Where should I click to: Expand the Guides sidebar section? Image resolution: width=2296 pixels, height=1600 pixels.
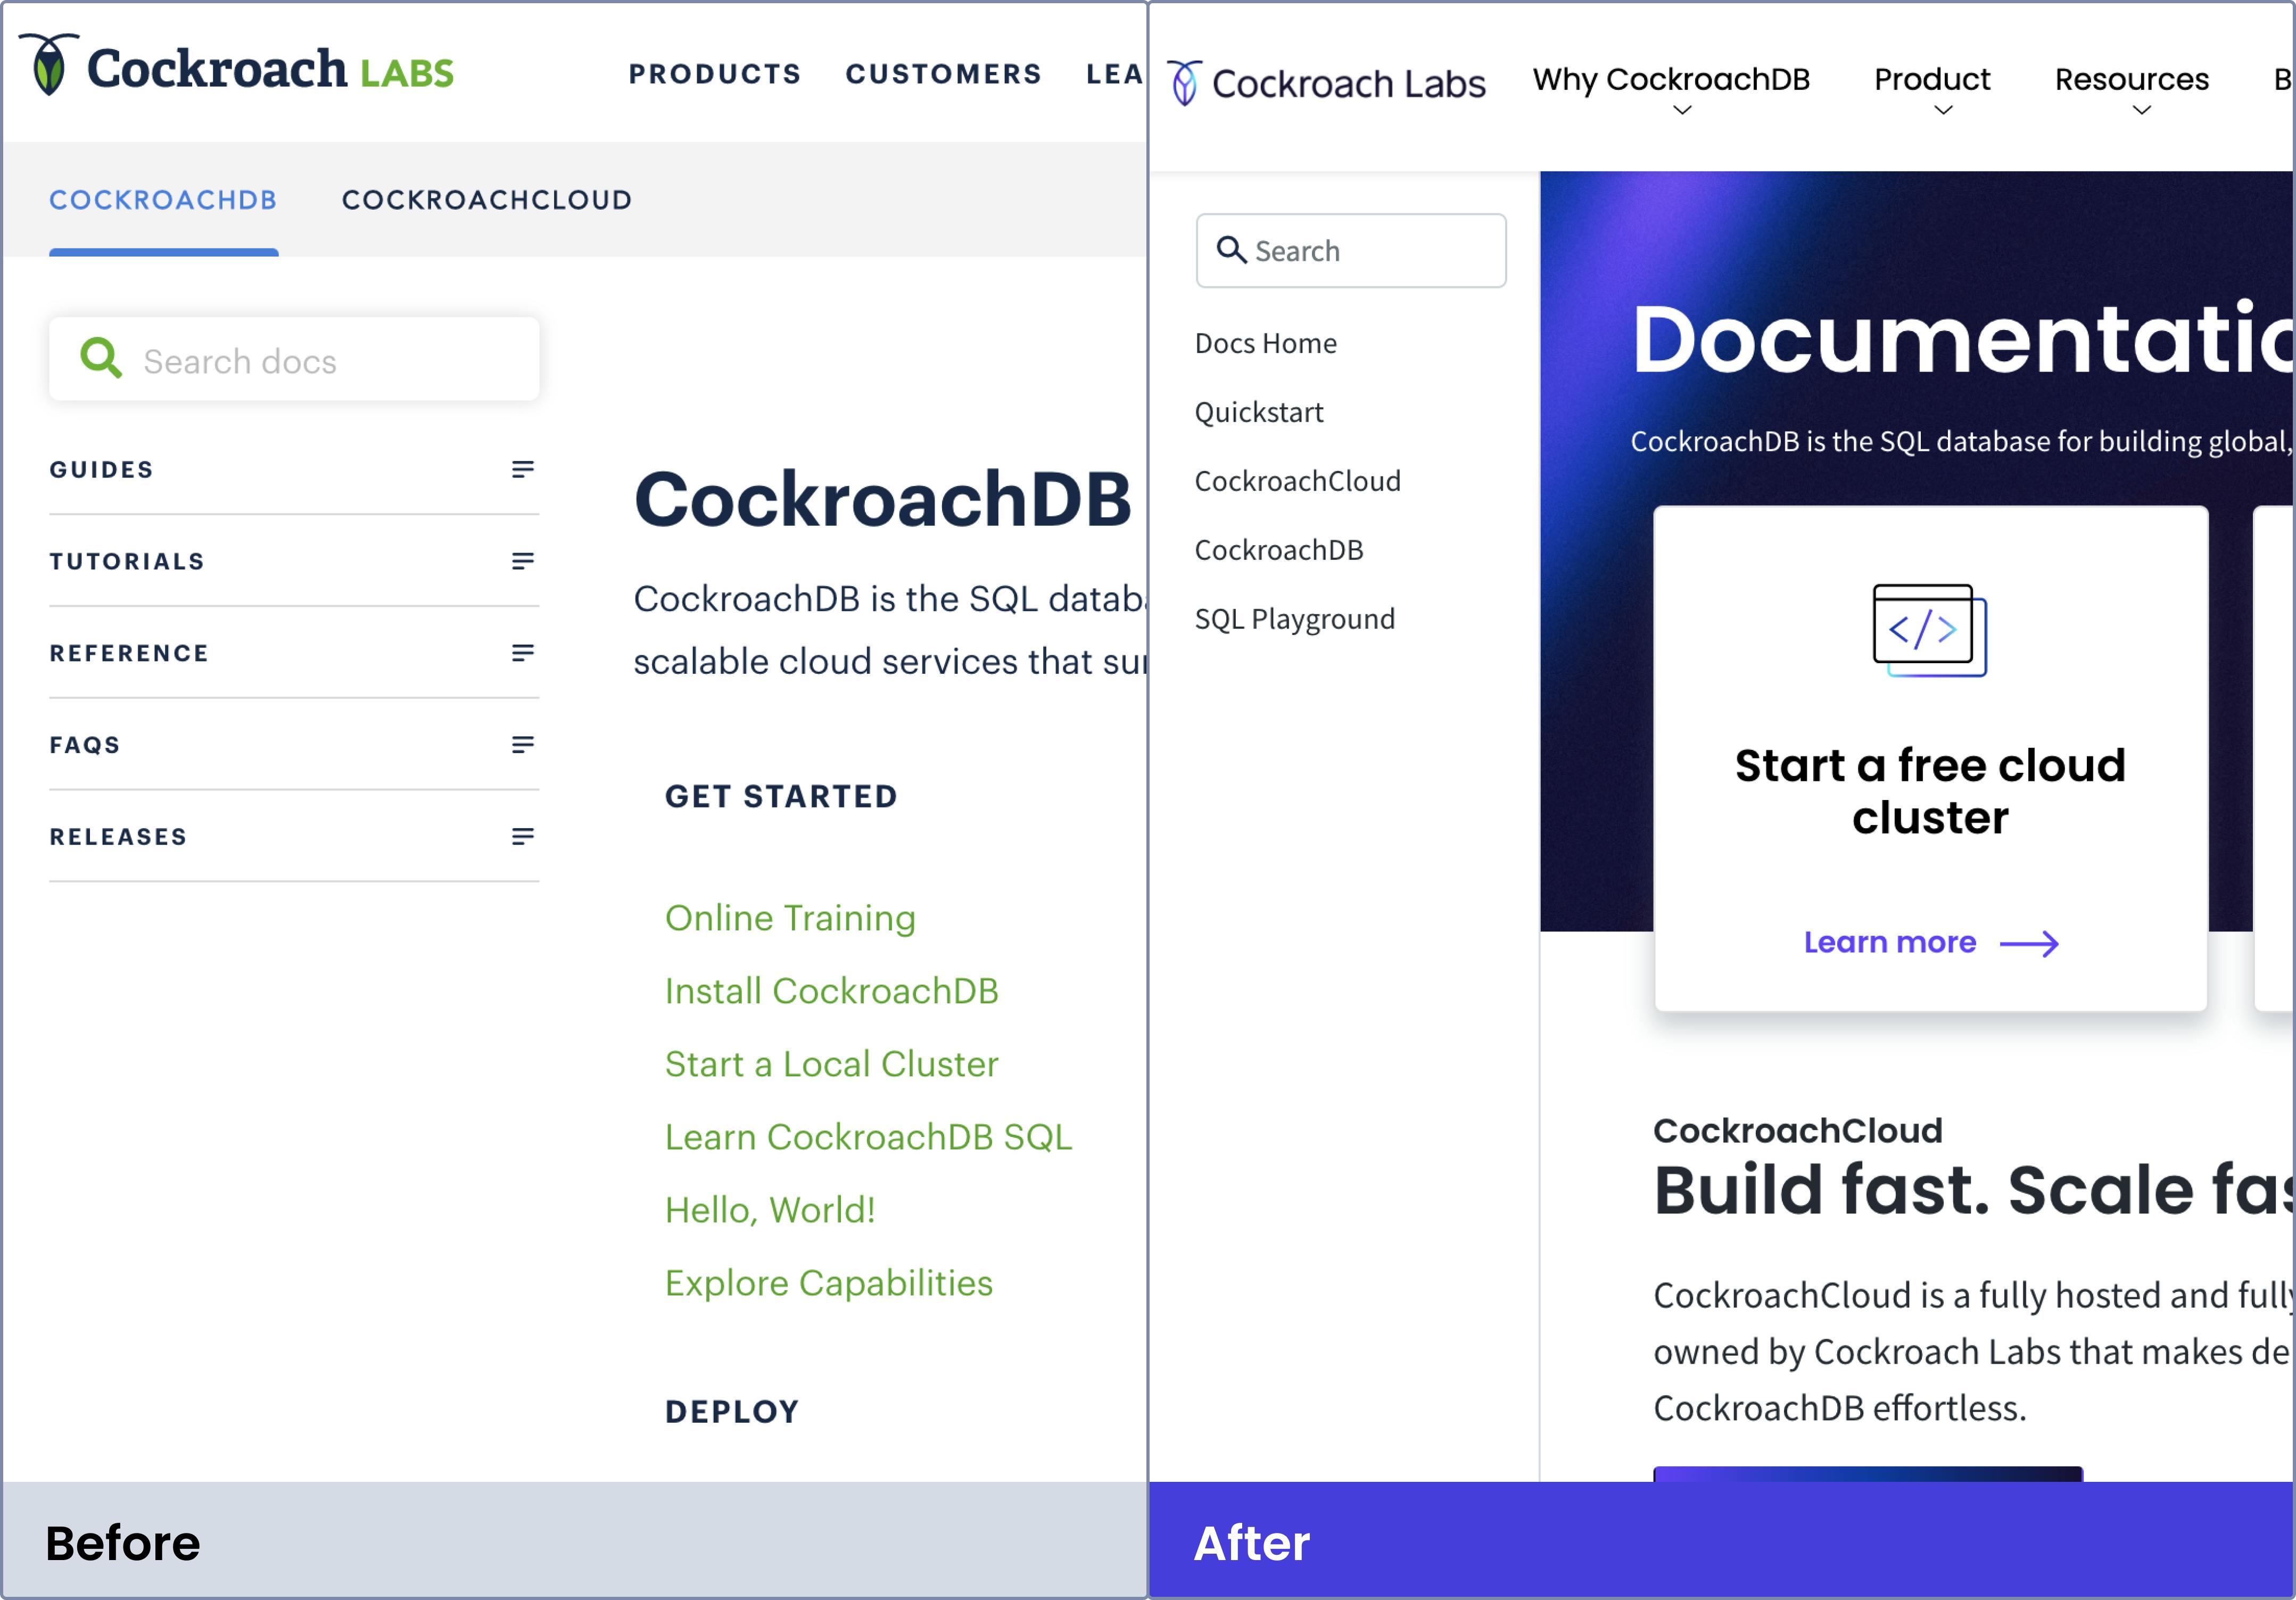(522, 469)
